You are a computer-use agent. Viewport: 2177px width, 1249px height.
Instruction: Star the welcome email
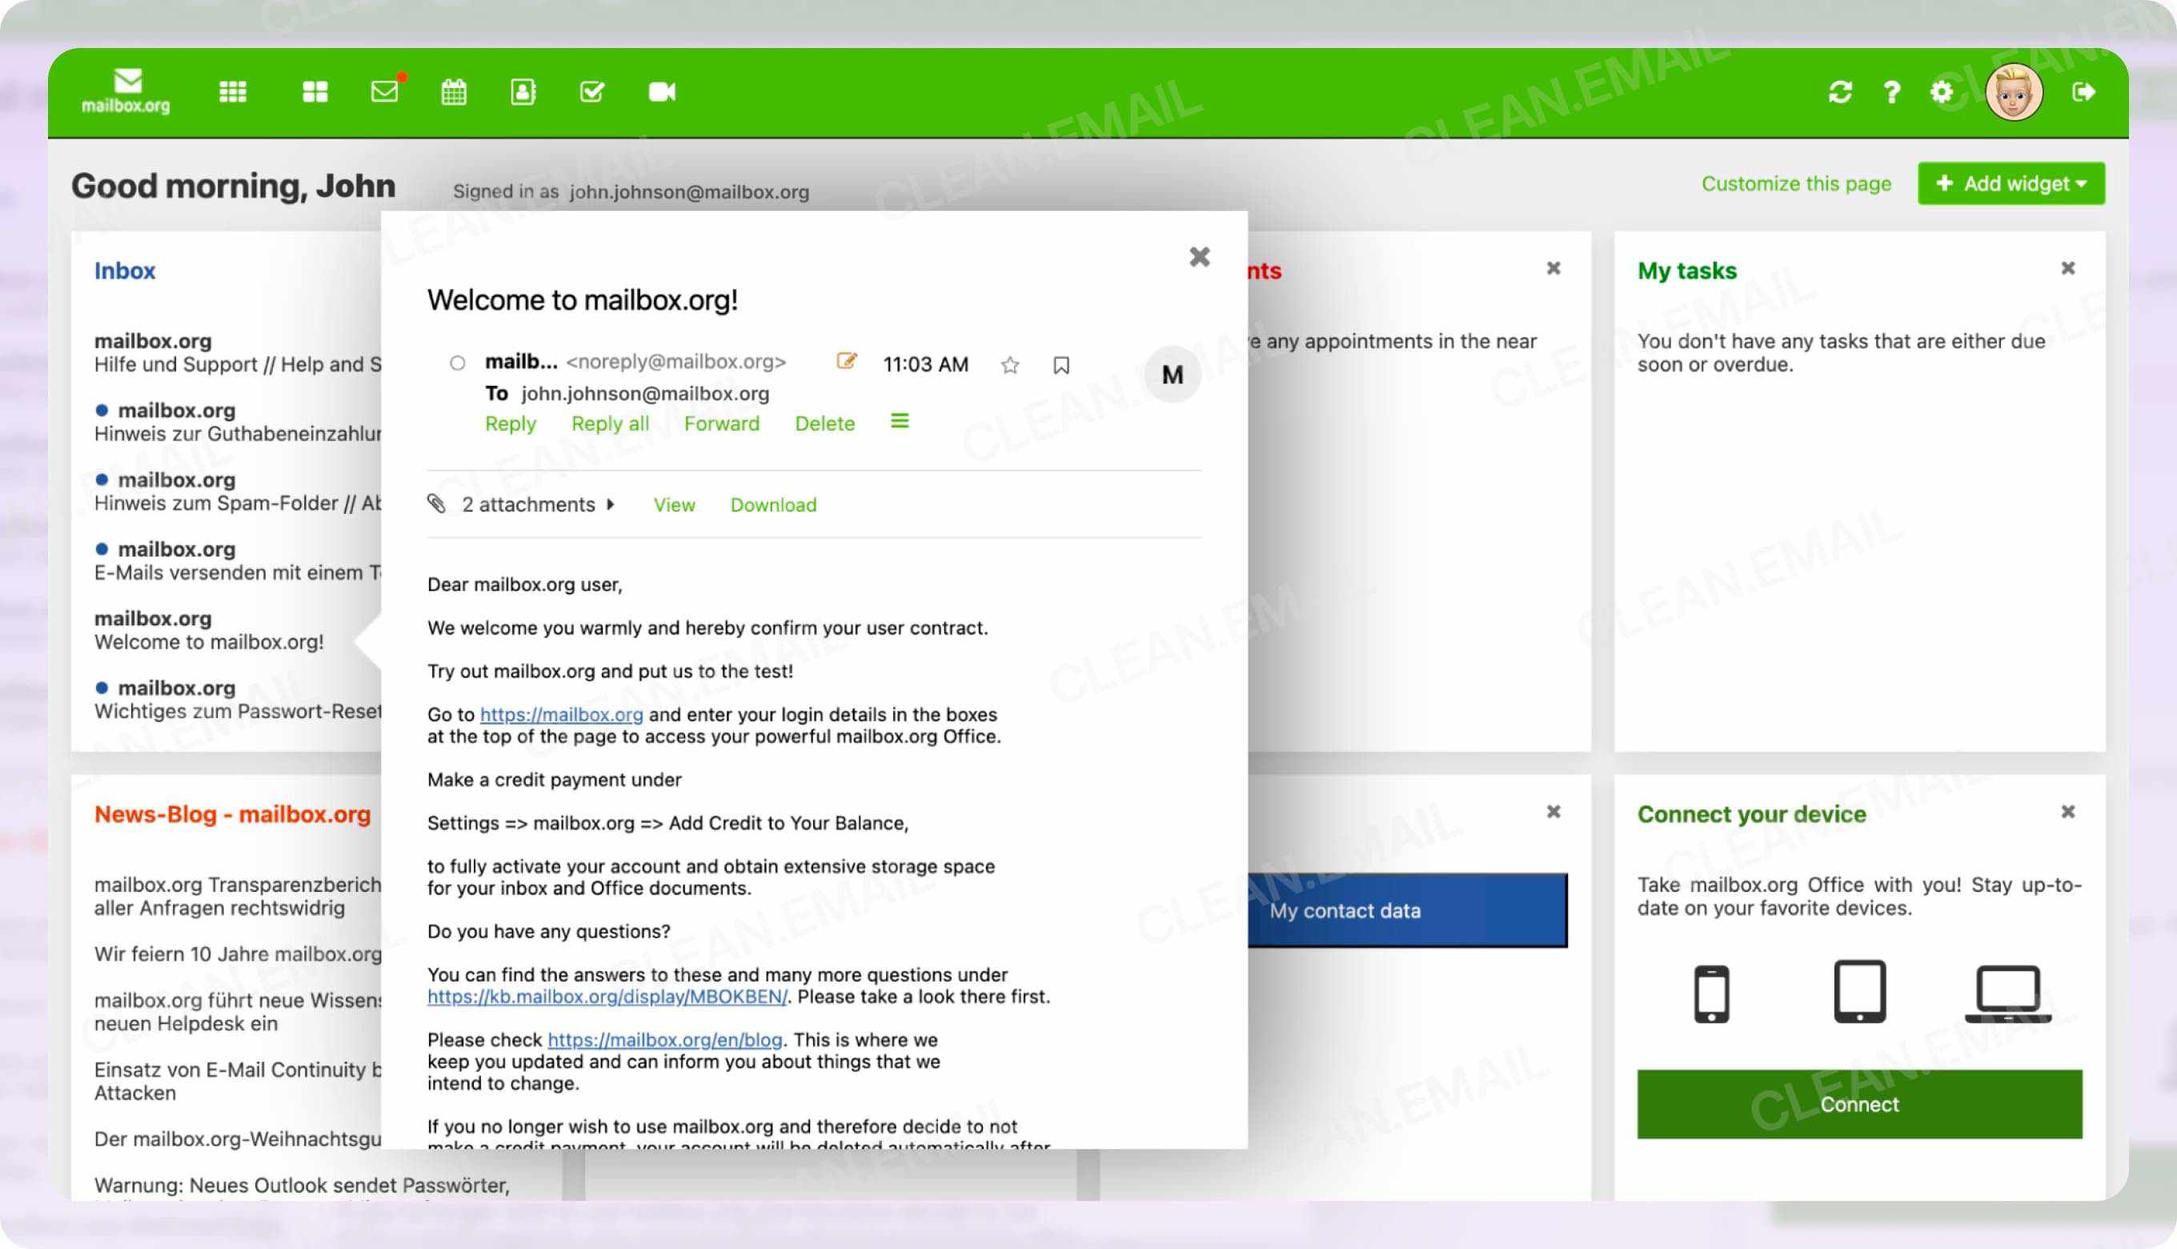coord(1010,364)
